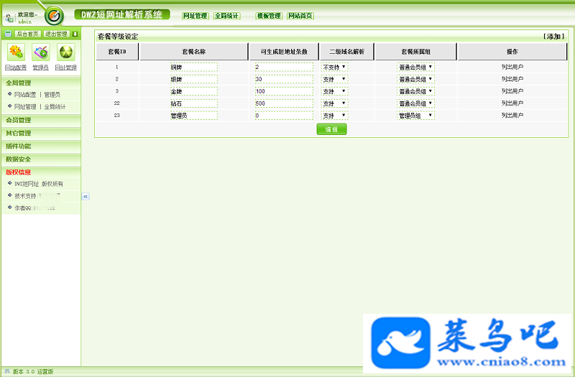Click the 网站配置 gear icon
The width and height of the screenshot is (575, 377).
[16, 52]
